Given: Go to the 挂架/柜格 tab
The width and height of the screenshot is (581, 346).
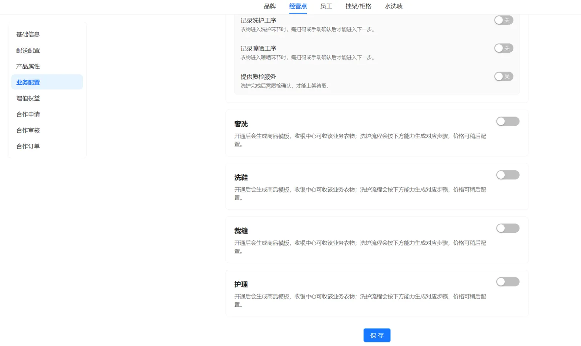Looking at the screenshot, I should pyautogui.click(x=358, y=6).
